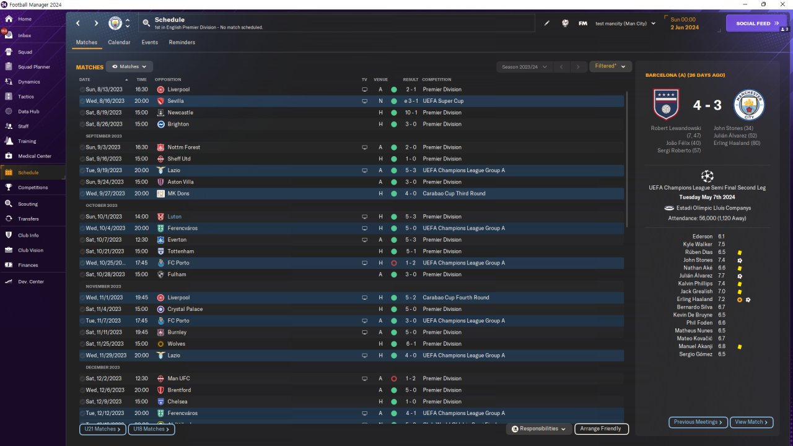
Task: Switch to the Events tab
Action: [x=149, y=42]
